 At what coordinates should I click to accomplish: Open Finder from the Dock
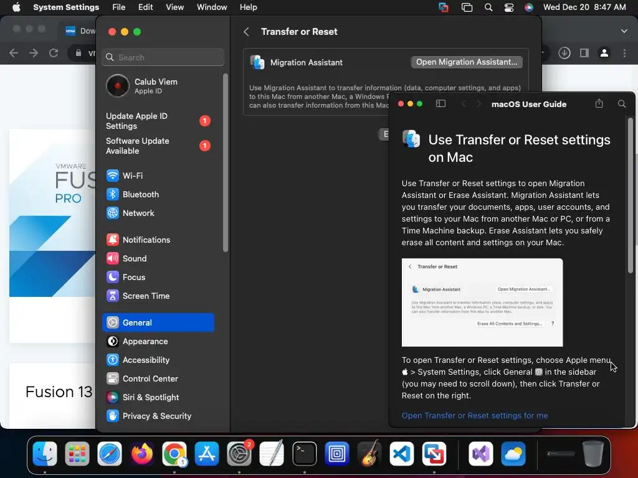(45, 454)
